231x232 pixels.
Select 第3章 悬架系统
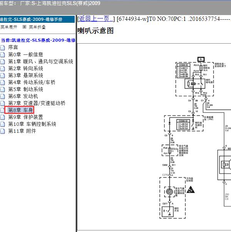pos(25,75)
